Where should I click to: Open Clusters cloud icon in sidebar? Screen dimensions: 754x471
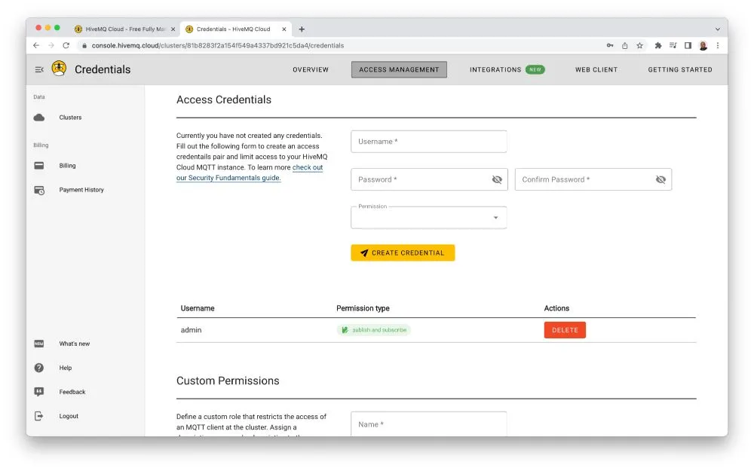pyautogui.click(x=39, y=118)
